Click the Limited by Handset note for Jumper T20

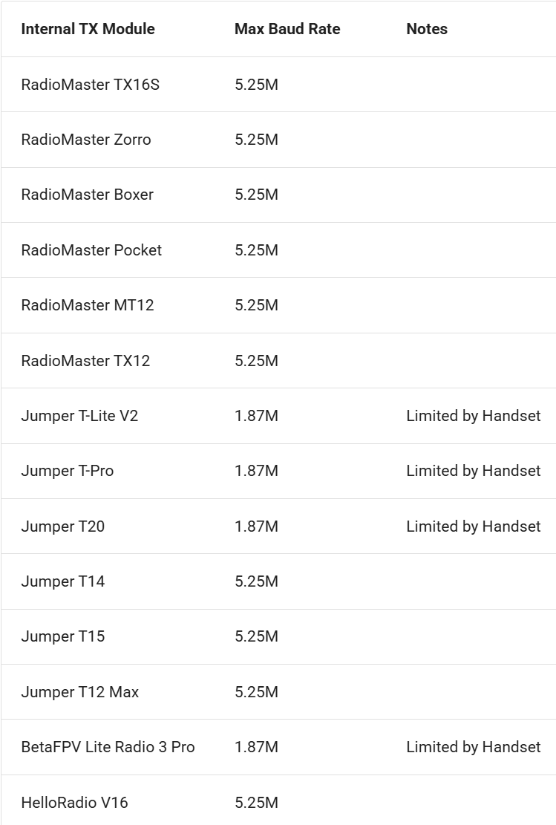tap(474, 526)
